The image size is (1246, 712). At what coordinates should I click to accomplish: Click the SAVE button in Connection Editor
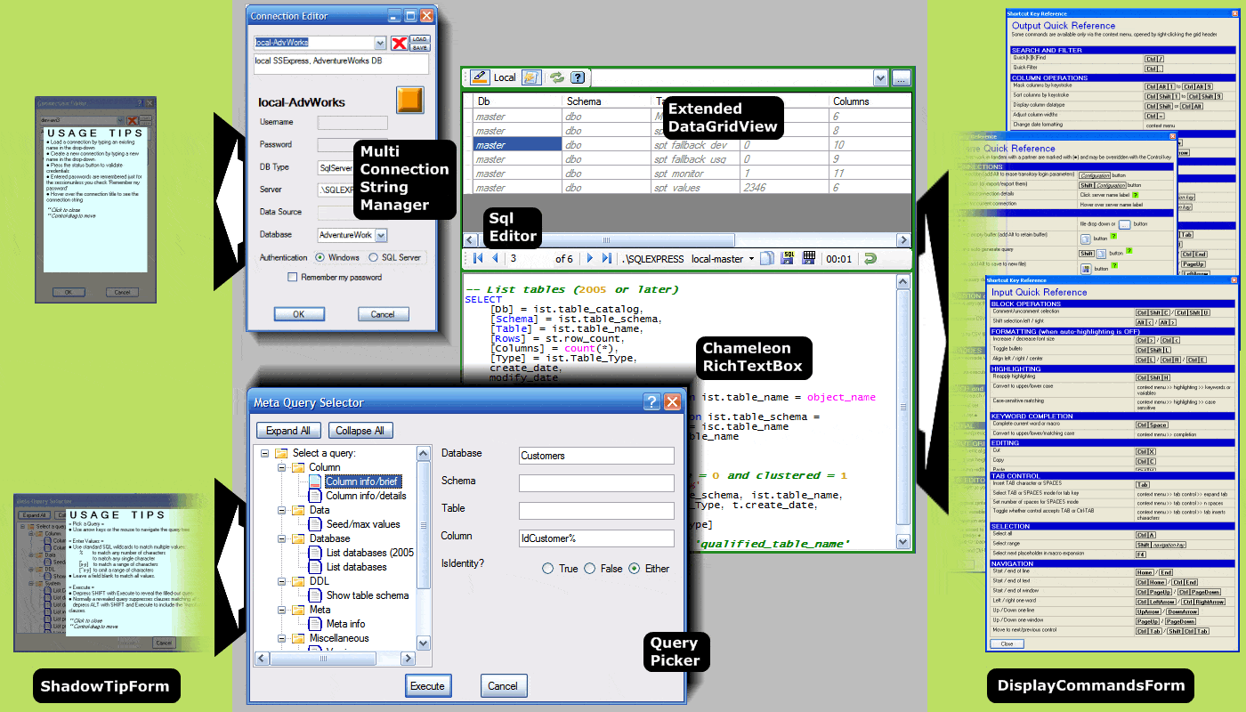coord(420,48)
